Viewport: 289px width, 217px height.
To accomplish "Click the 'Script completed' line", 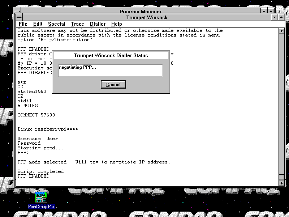I will [40, 171].
